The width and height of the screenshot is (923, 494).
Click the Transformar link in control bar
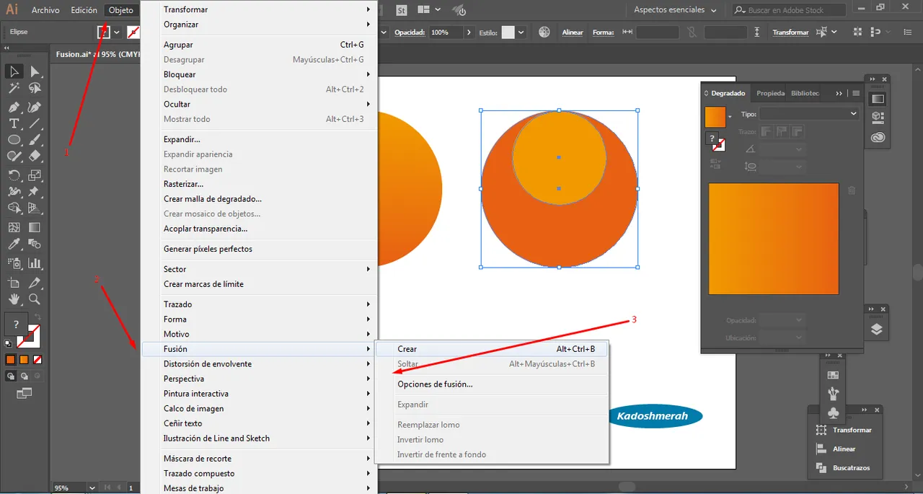click(790, 32)
